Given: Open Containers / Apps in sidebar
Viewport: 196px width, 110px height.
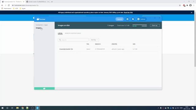Looking at the screenshot, I should (42, 25).
